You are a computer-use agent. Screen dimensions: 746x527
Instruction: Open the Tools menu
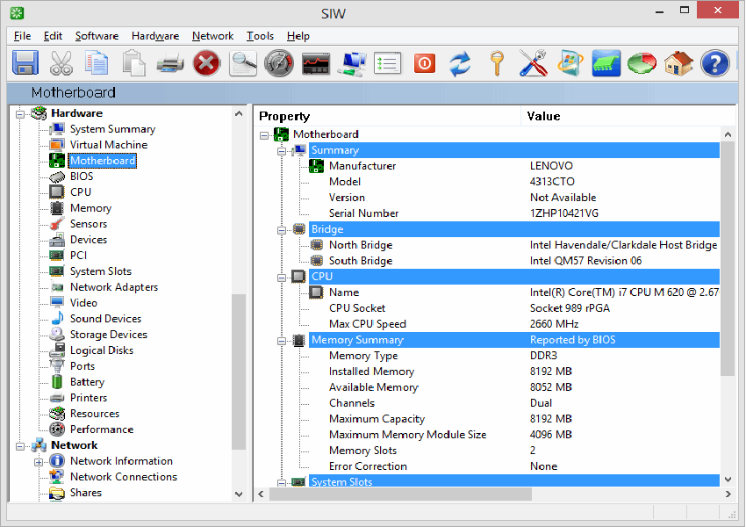tap(261, 36)
